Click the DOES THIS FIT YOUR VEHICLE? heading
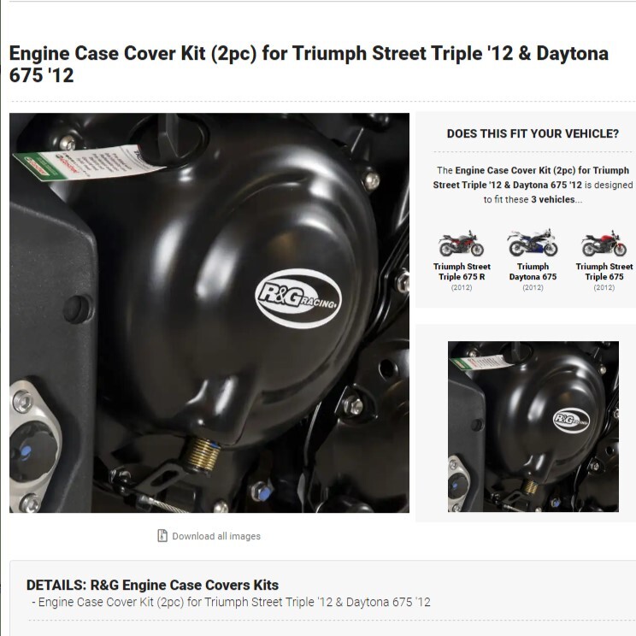 pos(533,134)
